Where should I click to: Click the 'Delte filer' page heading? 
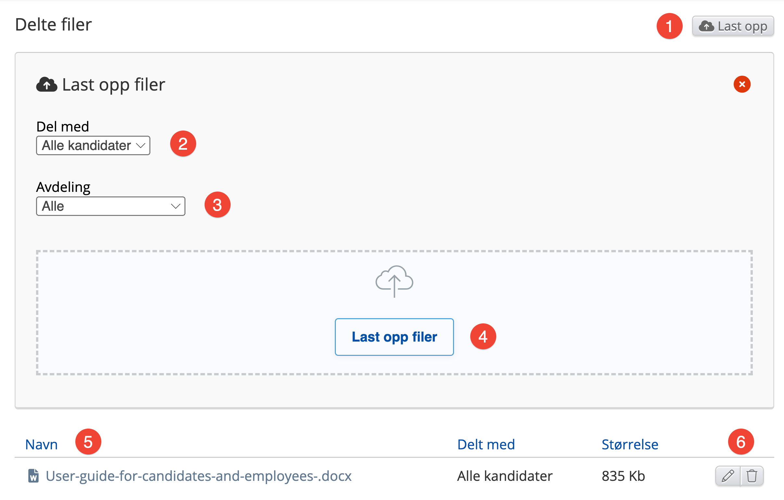point(53,25)
